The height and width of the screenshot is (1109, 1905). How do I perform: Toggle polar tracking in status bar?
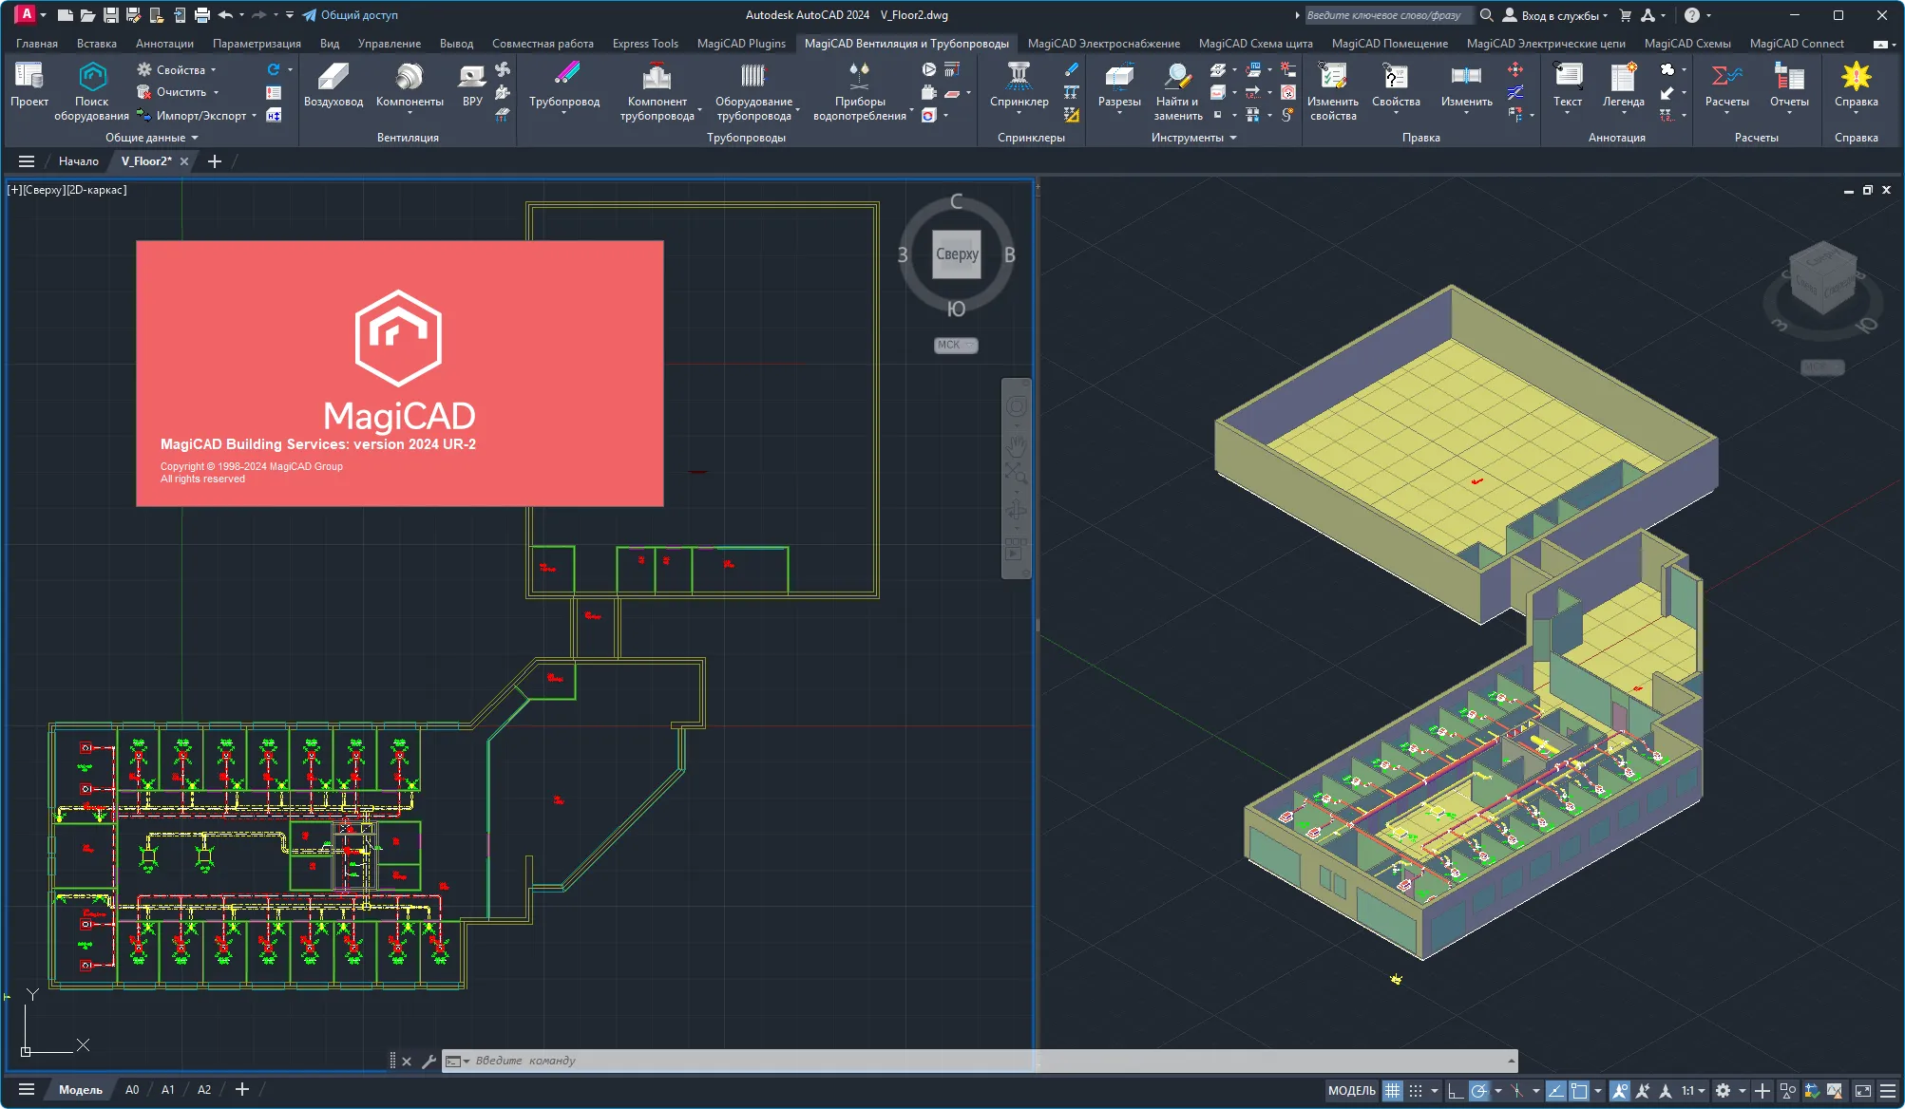click(1478, 1091)
